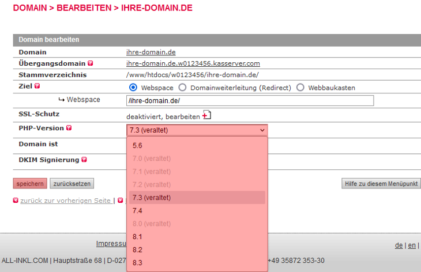Pick PHP 8.1 from the list

(x=137, y=237)
